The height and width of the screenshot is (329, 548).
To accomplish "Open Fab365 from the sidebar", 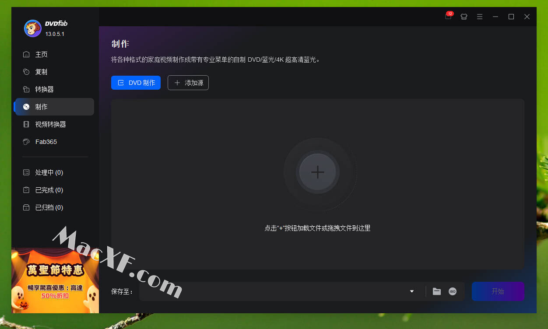I will coord(46,142).
